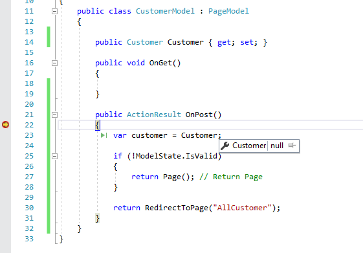Click the "AllCustomer" string literal

[242, 208]
